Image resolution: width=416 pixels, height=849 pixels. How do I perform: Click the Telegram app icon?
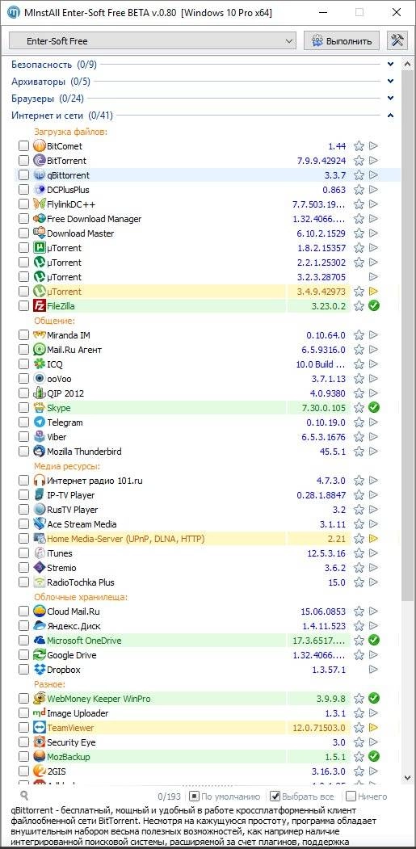(40, 422)
